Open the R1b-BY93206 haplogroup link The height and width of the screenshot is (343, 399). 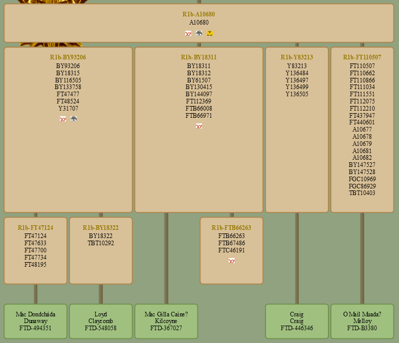coord(68,57)
